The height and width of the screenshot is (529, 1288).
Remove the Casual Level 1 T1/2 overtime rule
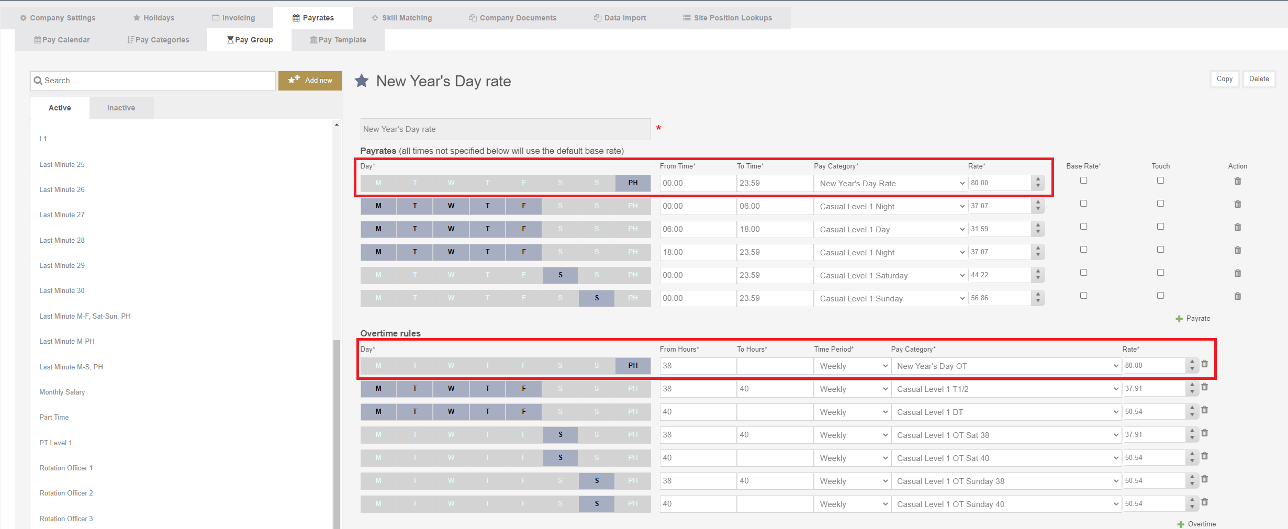tap(1204, 387)
